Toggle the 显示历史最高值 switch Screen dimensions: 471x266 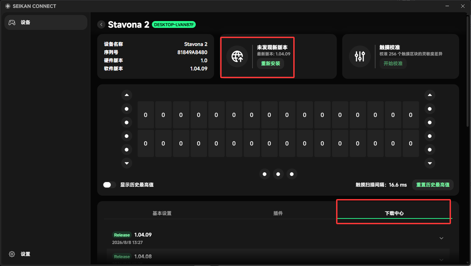(x=109, y=185)
